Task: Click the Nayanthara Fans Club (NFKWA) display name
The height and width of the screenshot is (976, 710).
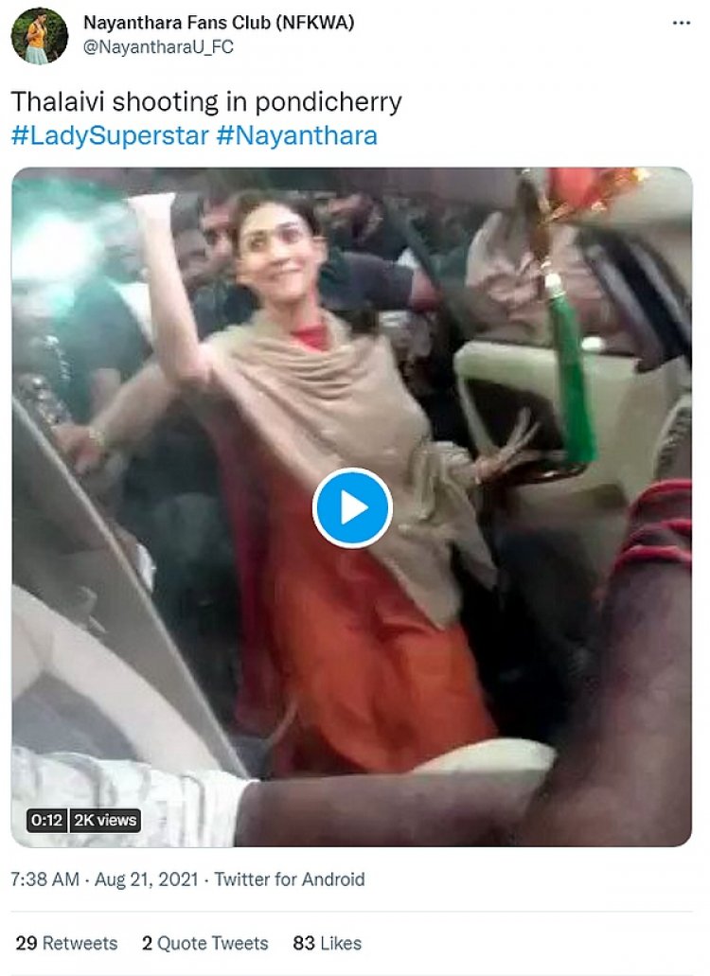Action: [219, 23]
